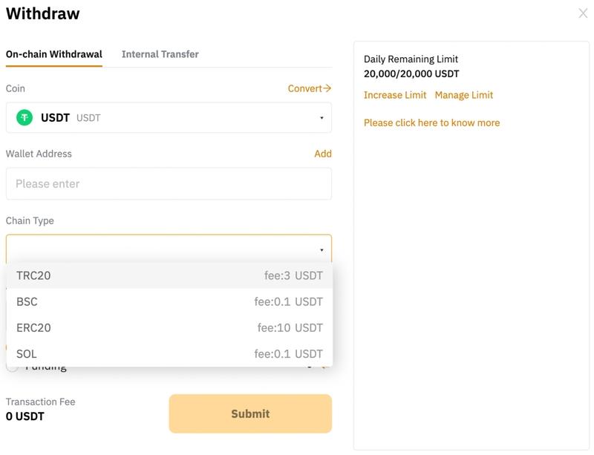Switch to Internal Transfer tab
This screenshot has width=594, height=455.
(x=160, y=54)
